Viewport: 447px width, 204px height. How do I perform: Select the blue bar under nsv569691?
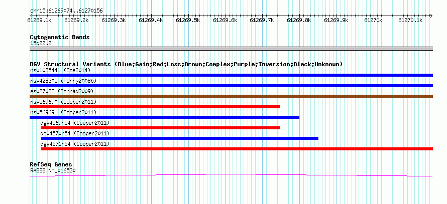coord(165,117)
